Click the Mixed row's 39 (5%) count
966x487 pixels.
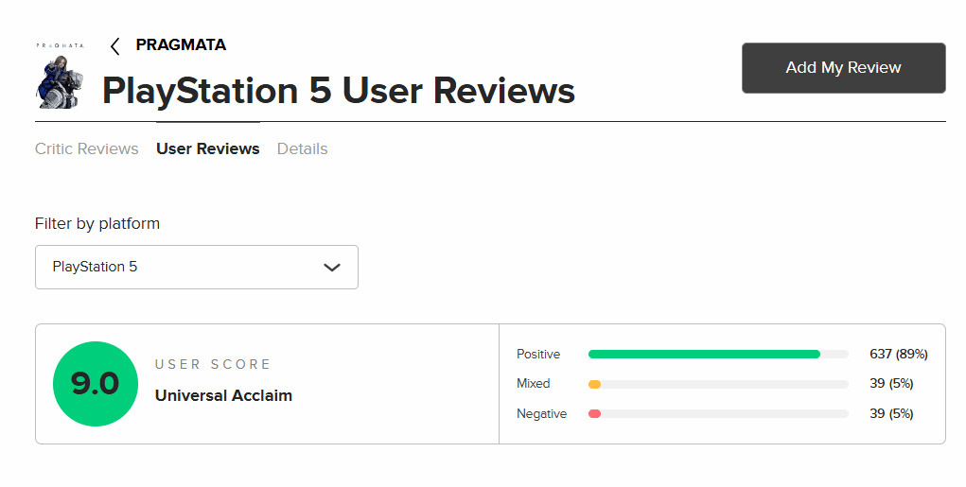[x=891, y=384]
